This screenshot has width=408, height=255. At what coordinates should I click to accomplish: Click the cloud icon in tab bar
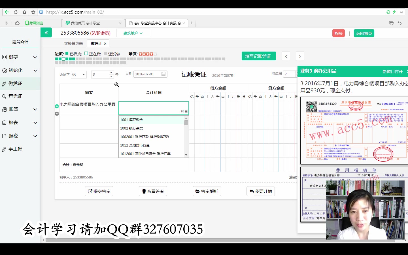[17, 23]
